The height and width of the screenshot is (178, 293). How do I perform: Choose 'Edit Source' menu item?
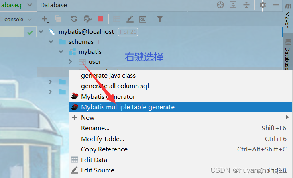[181, 170]
